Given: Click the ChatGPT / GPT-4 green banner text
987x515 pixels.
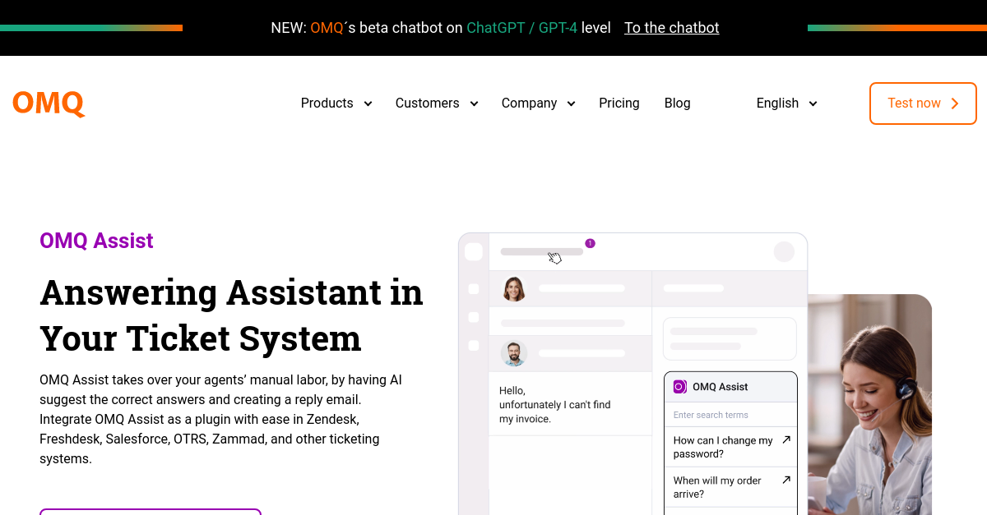Looking at the screenshot, I should tap(522, 28).
